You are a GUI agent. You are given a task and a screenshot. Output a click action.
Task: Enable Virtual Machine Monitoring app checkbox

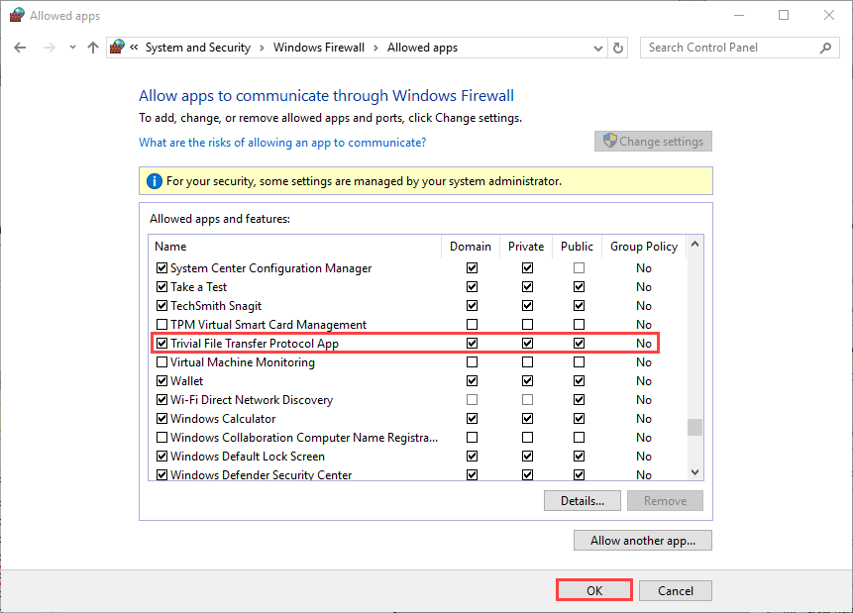(x=162, y=362)
